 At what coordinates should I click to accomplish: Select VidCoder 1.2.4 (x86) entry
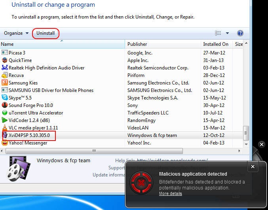click(29, 120)
